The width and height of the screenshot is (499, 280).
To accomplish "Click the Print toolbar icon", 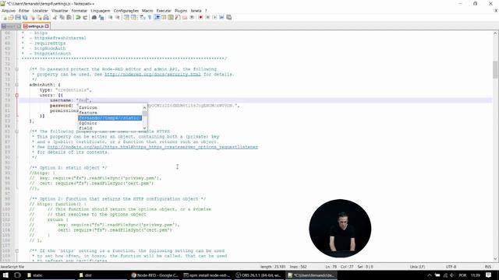I will pyautogui.click(x=46, y=17).
